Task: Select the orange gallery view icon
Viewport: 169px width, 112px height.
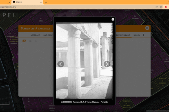Action: click(x=24, y=41)
